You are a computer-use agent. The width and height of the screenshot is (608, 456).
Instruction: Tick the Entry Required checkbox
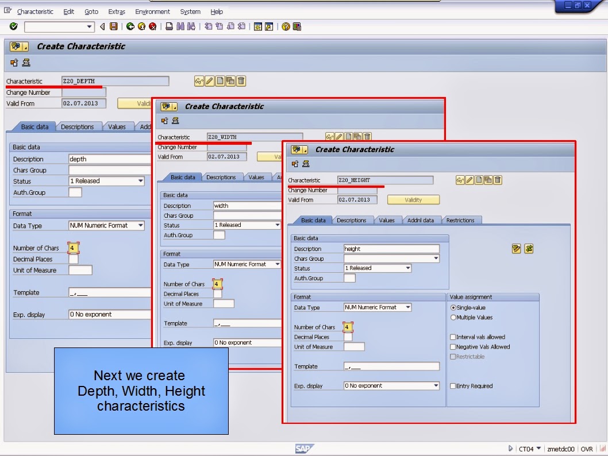point(452,386)
